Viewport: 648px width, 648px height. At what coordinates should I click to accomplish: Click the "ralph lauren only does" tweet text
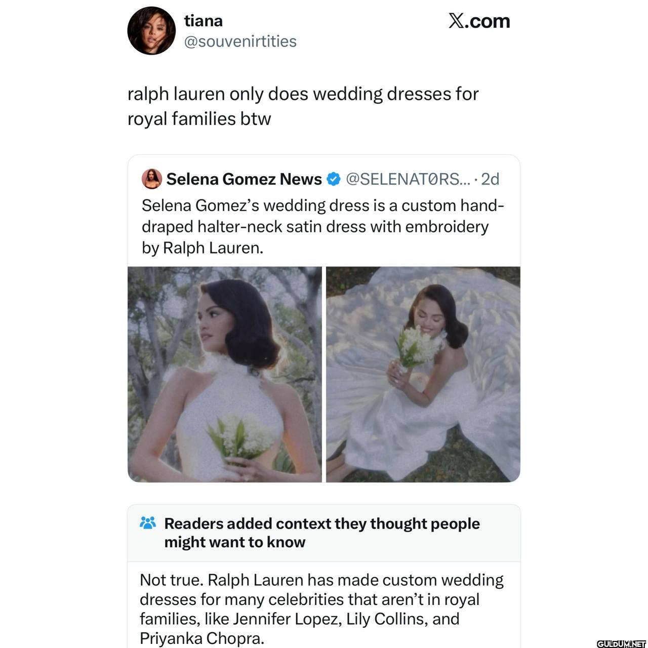303,94
